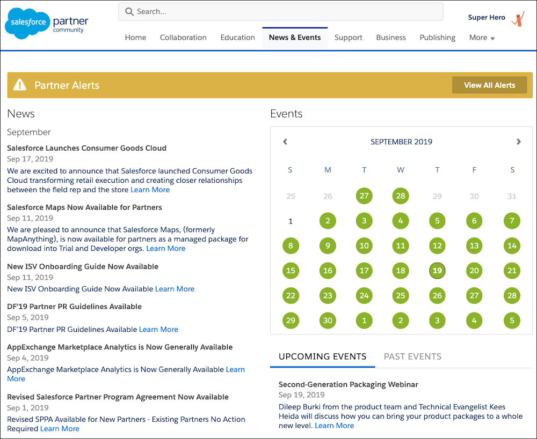Viewport: 537px width, 439px height.
Task: Select September 14 in the calendar
Action: [x=512, y=246]
